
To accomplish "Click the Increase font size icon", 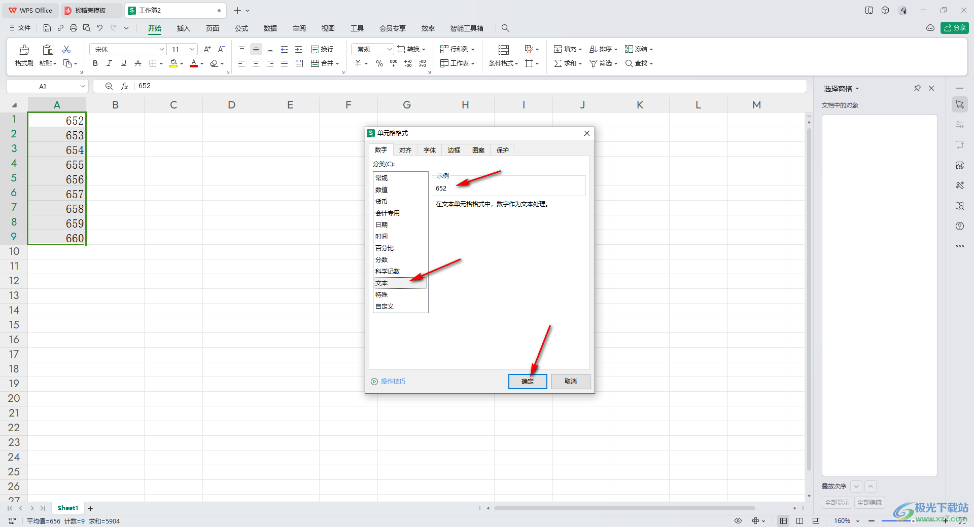I will 207,49.
